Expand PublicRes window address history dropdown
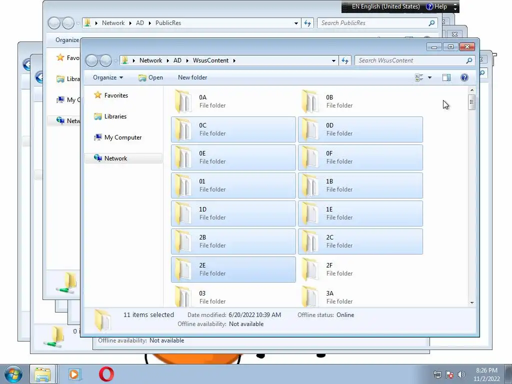Image resolution: width=512 pixels, height=384 pixels. tap(296, 23)
